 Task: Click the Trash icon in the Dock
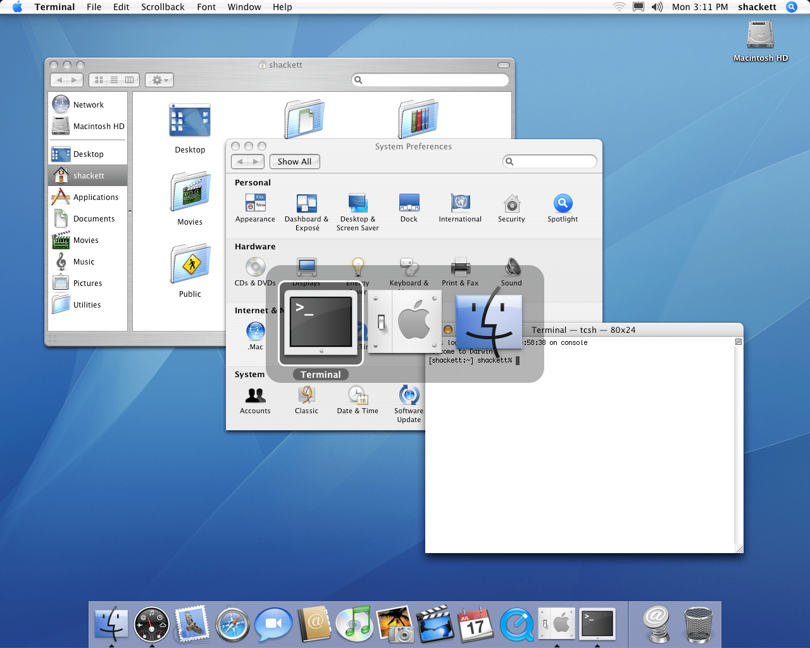pos(698,624)
